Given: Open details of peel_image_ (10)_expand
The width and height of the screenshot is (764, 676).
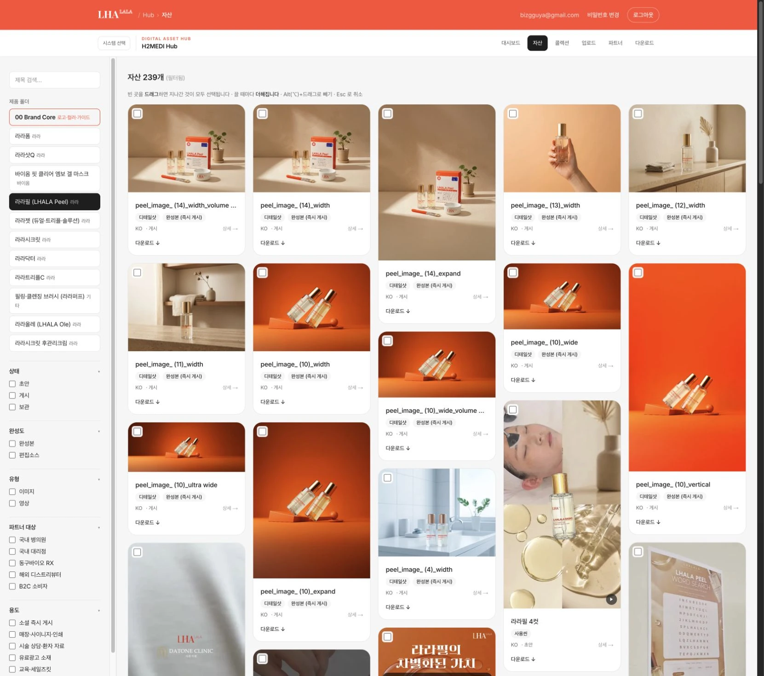Looking at the screenshot, I should click(x=355, y=615).
